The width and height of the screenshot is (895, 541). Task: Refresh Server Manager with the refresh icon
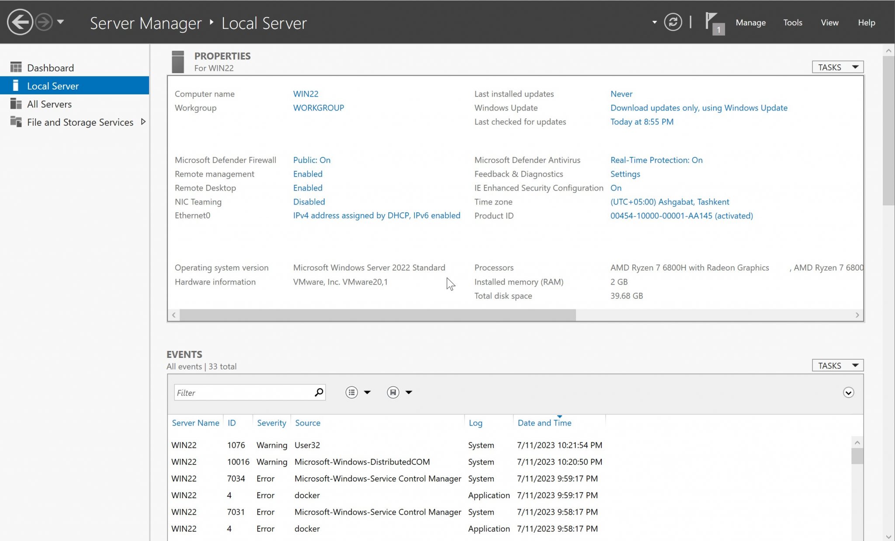pos(673,21)
